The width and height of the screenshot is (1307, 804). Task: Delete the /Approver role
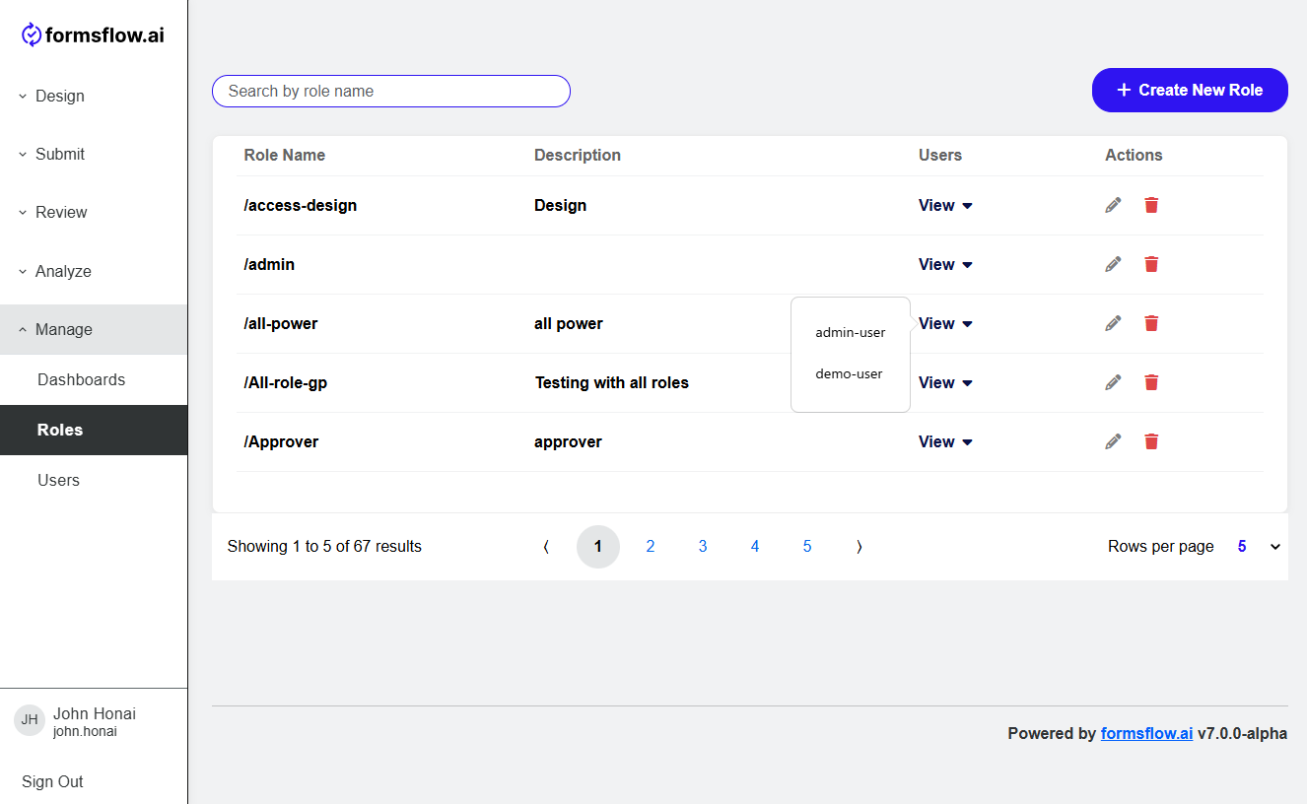pyautogui.click(x=1151, y=441)
